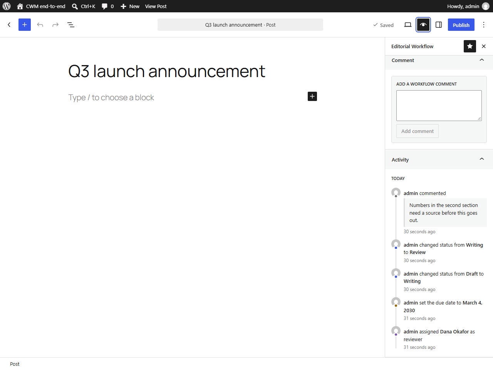Redo the last undone change
The image size is (493, 370).
click(x=55, y=25)
